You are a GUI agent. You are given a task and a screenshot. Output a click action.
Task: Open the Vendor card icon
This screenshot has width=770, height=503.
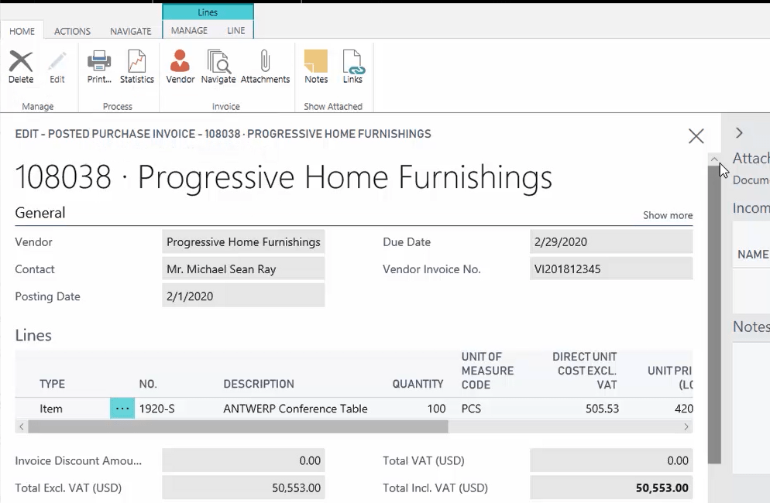(180, 67)
